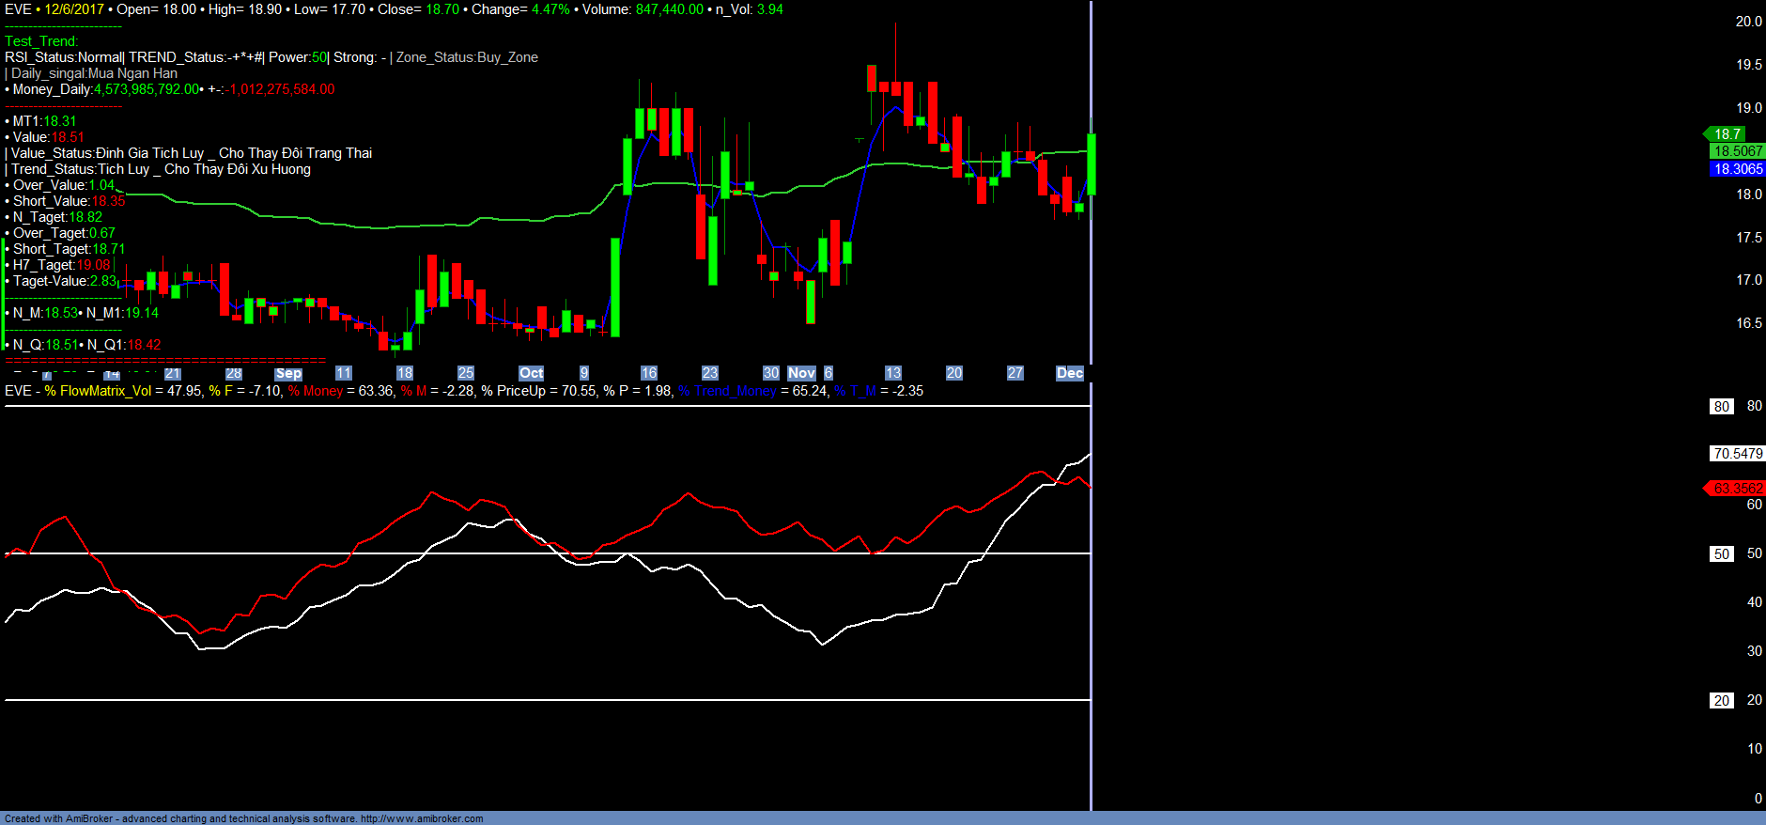Select the Daily_singal:Mua Ngan Han text
Screen dimensions: 1766x825
(x=94, y=73)
